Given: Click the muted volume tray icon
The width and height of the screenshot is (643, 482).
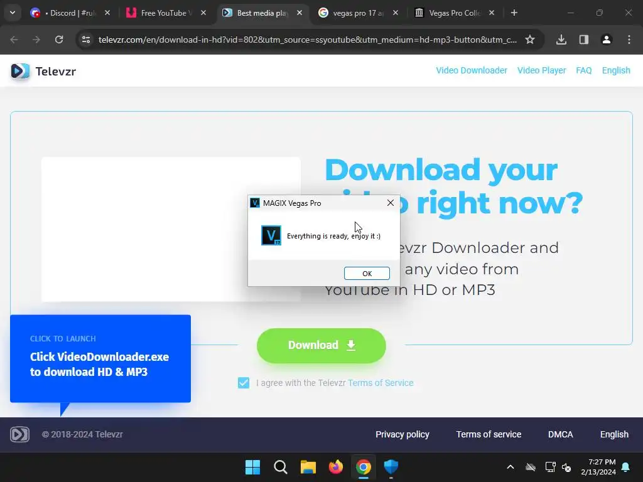Looking at the screenshot, I should pos(566,467).
